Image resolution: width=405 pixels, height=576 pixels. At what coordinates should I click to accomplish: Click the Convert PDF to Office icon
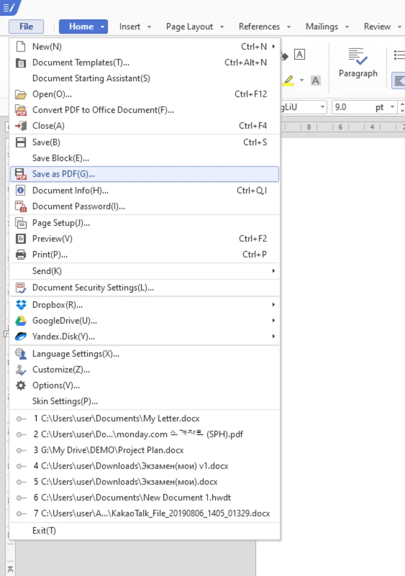[21, 110]
